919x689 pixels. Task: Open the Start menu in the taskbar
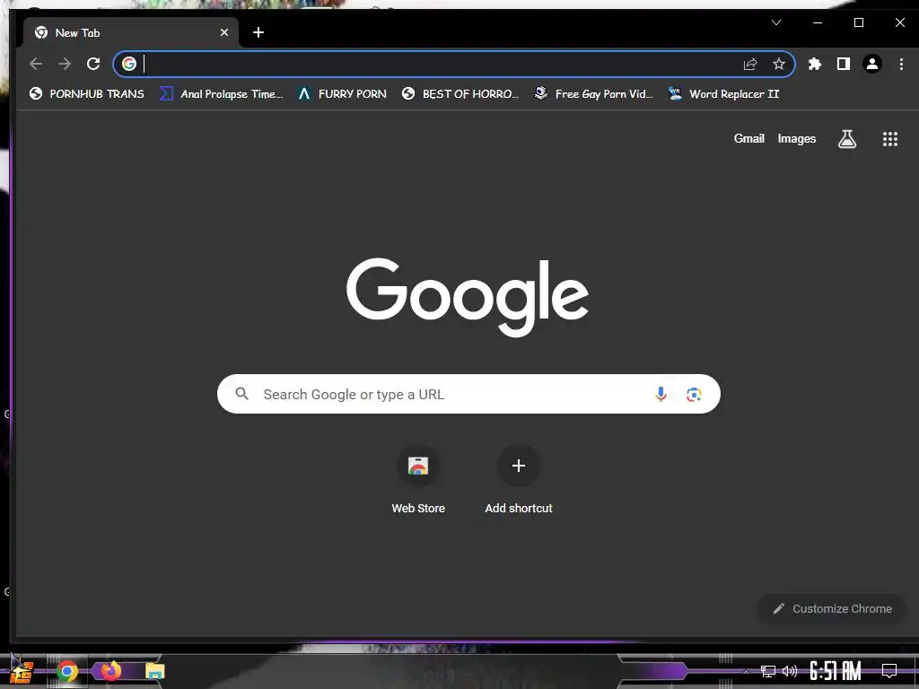coord(22,671)
